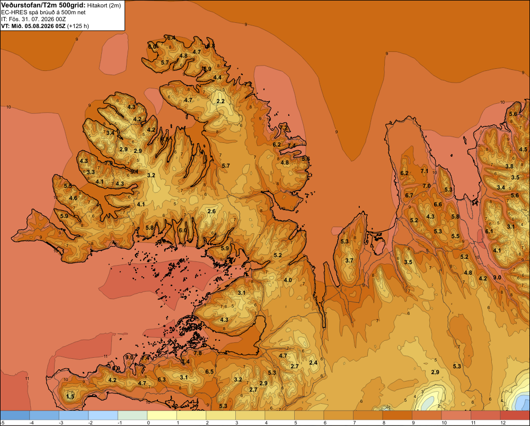Viewport: 530px width, 426px height.
Task: Select the 3.7 temperature label
Action: (x=349, y=260)
